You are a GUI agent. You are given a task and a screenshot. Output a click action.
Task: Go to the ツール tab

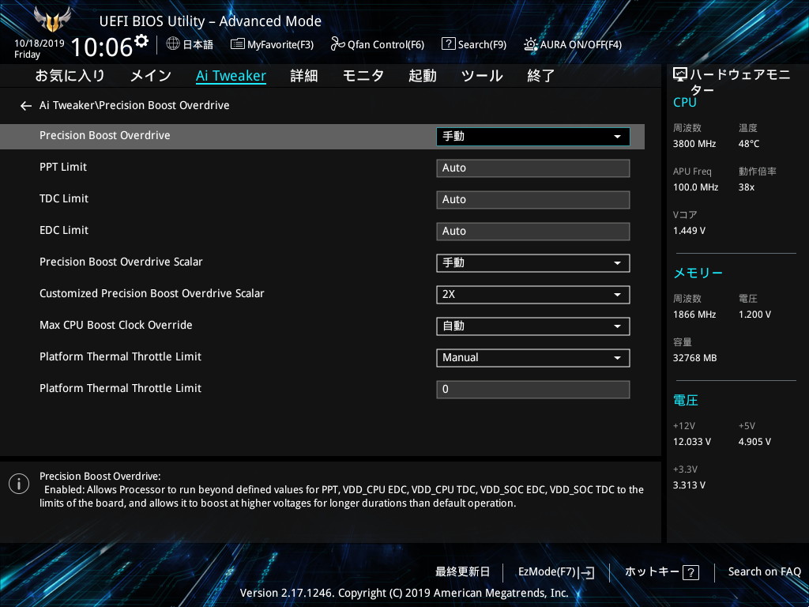(x=482, y=76)
